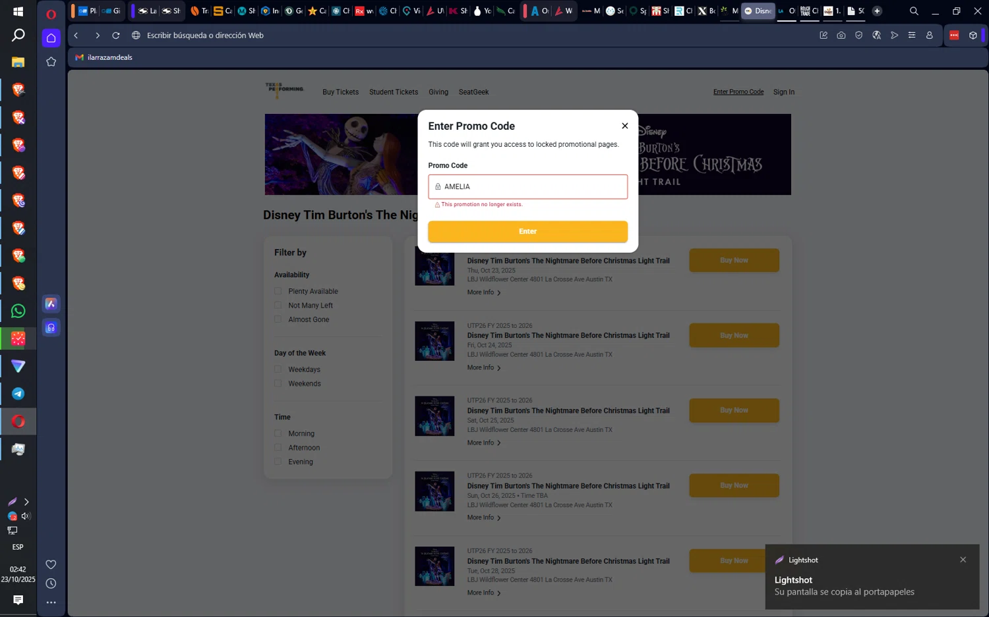Open the profile account icon in toolbar
Image resolution: width=989 pixels, height=617 pixels.
930,36
